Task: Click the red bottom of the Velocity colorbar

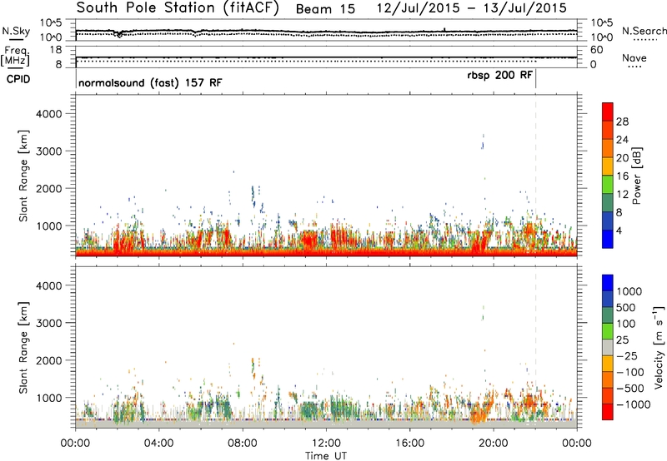Action: click(x=608, y=412)
